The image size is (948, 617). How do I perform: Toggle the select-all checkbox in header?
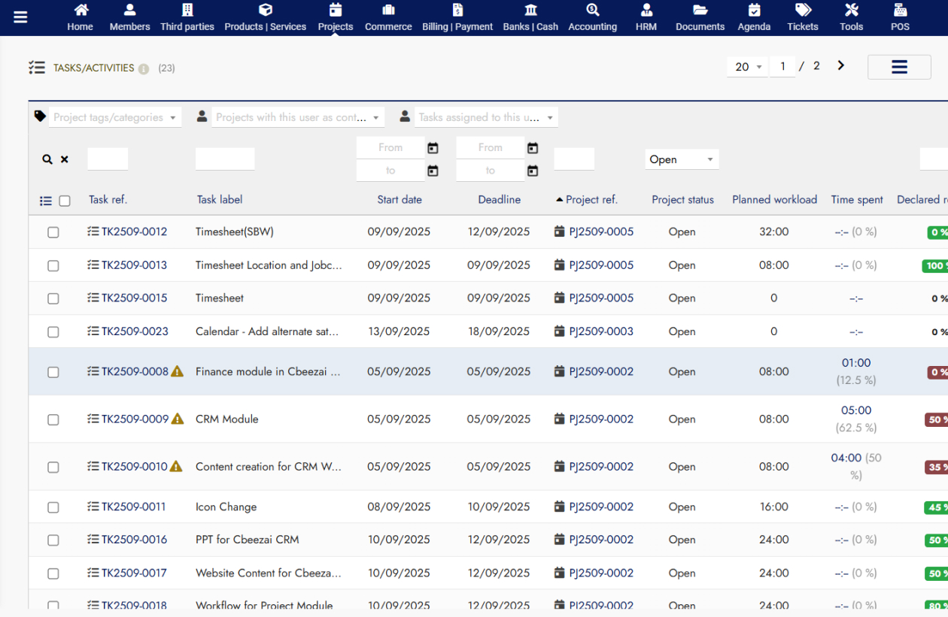pyautogui.click(x=65, y=201)
